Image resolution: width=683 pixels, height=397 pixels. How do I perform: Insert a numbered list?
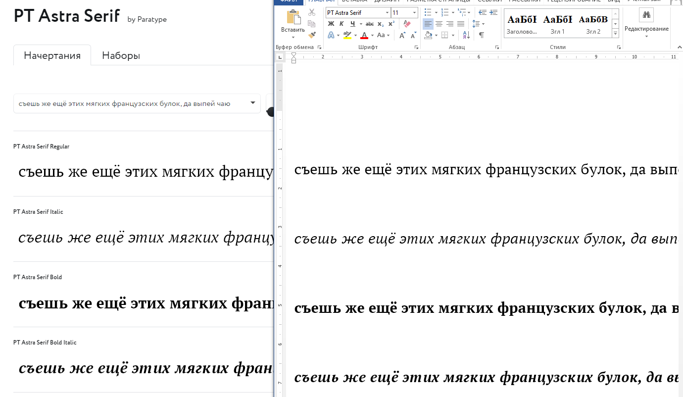[x=444, y=12]
